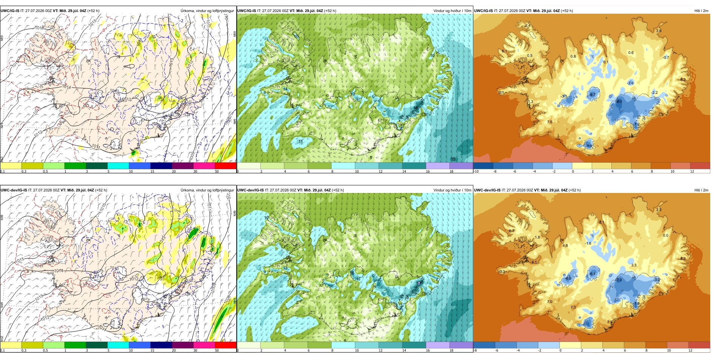Click the 'Vindur og hviður í 10m' title of UWC-dev

[452, 190]
